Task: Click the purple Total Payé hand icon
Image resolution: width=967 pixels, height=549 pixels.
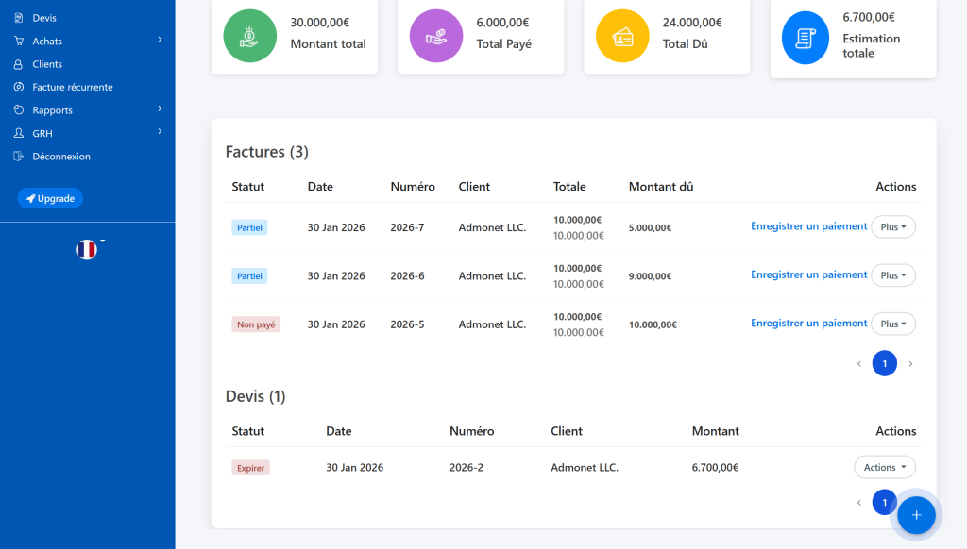Action: pyautogui.click(x=435, y=36)
